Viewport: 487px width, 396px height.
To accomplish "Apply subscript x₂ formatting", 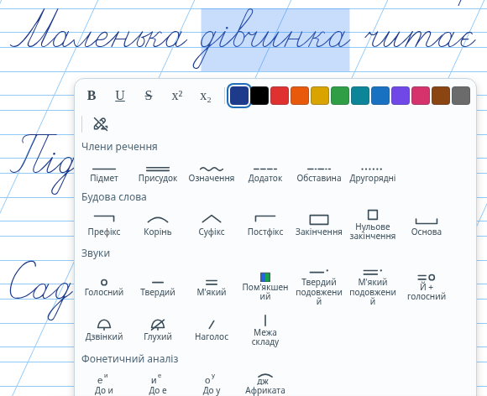I will point(206,96).
